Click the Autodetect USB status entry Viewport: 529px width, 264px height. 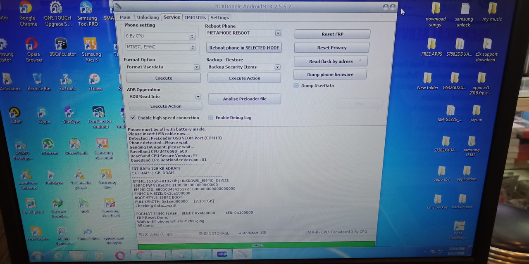(x=253, y=233)
